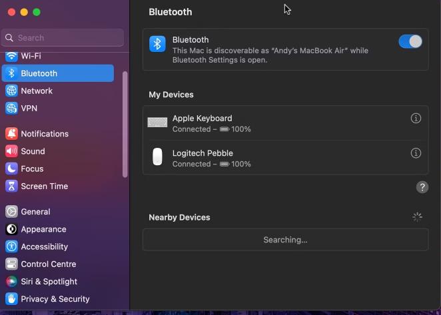The width and height of the screenshot is (441, 315).
Task: Open Control Centre settings
Action: (x=58, y=264)
